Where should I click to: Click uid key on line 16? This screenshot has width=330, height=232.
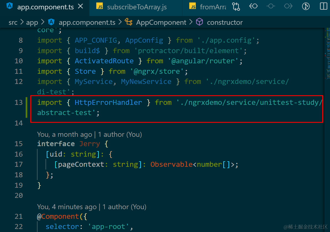[56, 154]
